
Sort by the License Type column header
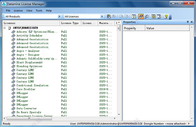click(x=71, y=23)
